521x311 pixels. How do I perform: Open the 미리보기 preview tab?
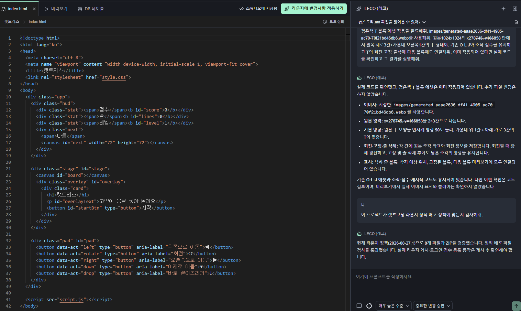pyautogui.click(x=56, y=9)
